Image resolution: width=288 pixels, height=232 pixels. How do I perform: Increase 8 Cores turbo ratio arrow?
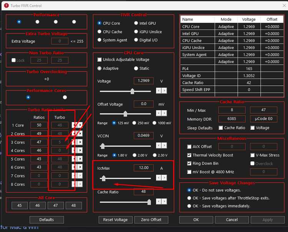coord(80,184)
